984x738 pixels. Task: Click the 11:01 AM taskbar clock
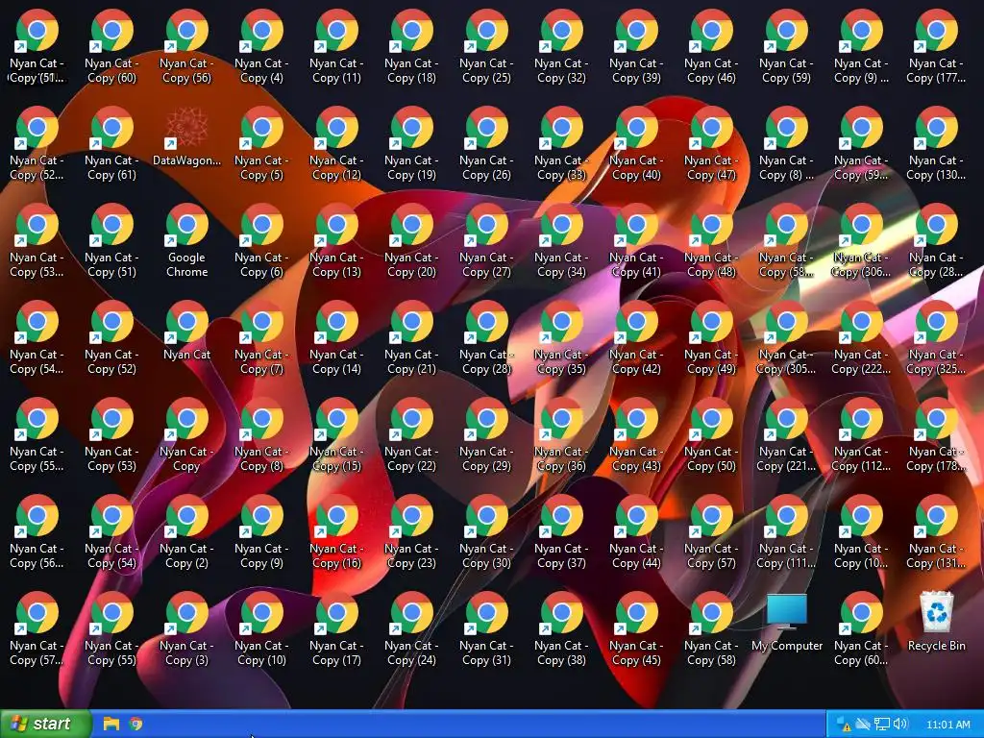click(x=947, y=725)
